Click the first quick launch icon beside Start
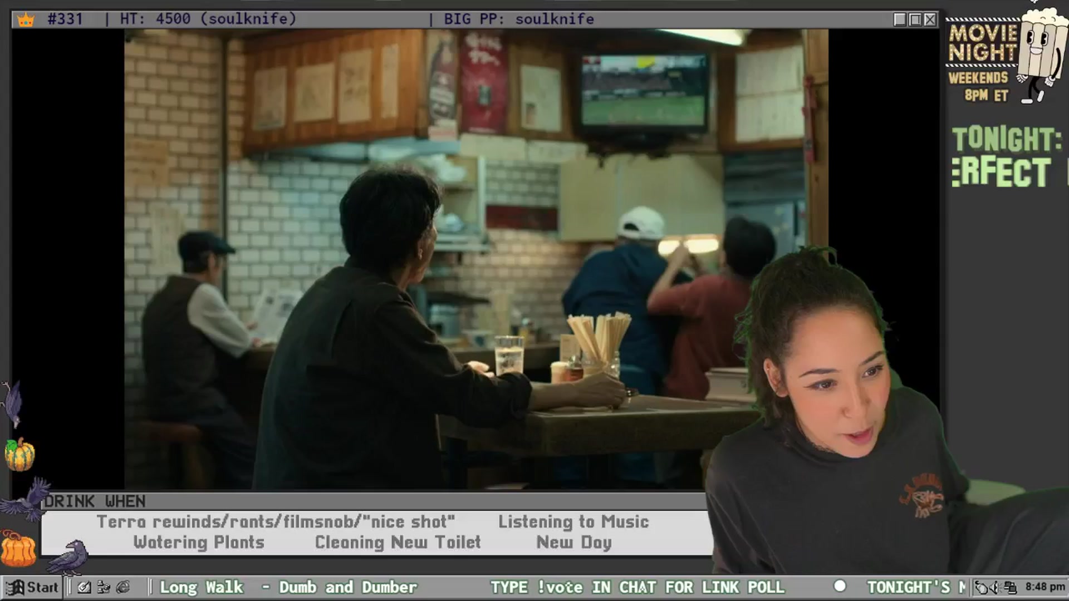This screenshot has height=601, width=1069. (84, 587)
